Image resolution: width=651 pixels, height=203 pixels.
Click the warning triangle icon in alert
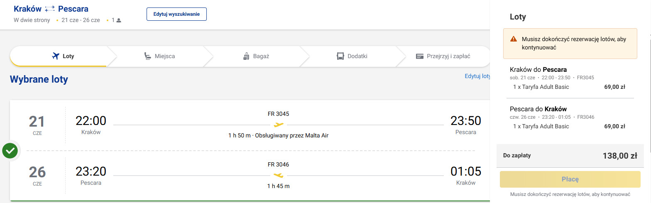click(514, 39)
